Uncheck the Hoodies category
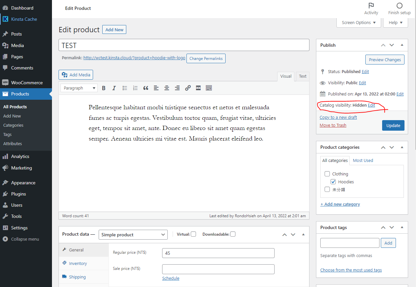 pos(333,182)
